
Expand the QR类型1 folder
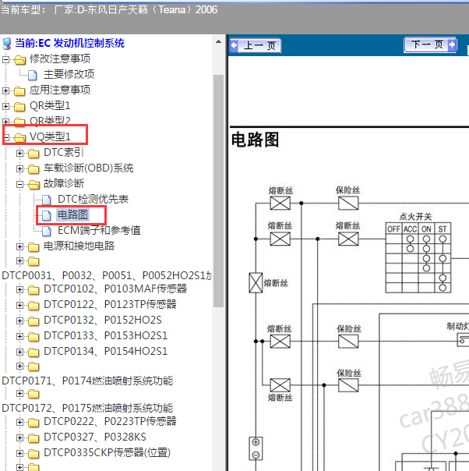[x=5, y=106]
